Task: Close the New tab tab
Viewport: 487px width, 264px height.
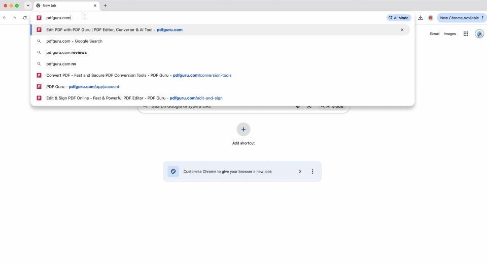Action: click(95, 6)
